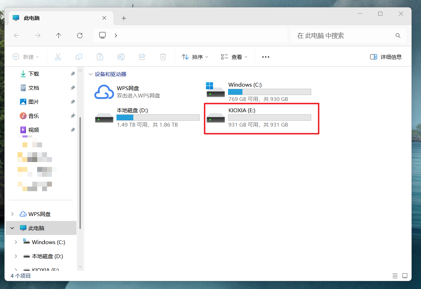Image resolution: width=421 pixels, height=289 pixels.
Task: Expand 本地磁盘 (D:) tree node
Action: (x=16, y=256)
